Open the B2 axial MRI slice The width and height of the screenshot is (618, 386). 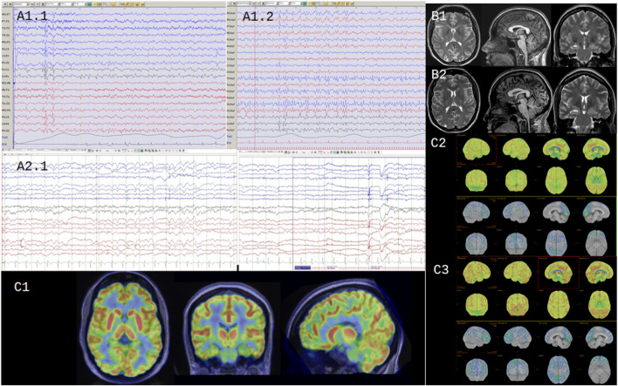pos(454,101)
